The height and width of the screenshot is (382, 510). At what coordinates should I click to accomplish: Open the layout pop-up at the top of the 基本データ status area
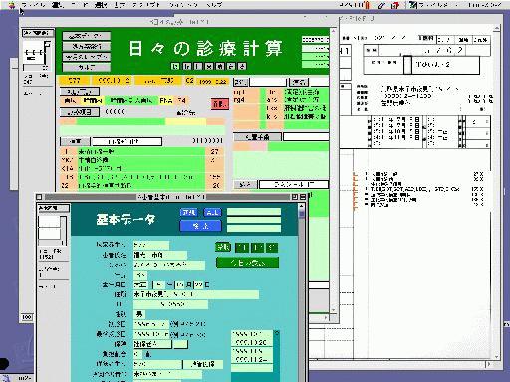pyautogui.click(x=54, y=208)
